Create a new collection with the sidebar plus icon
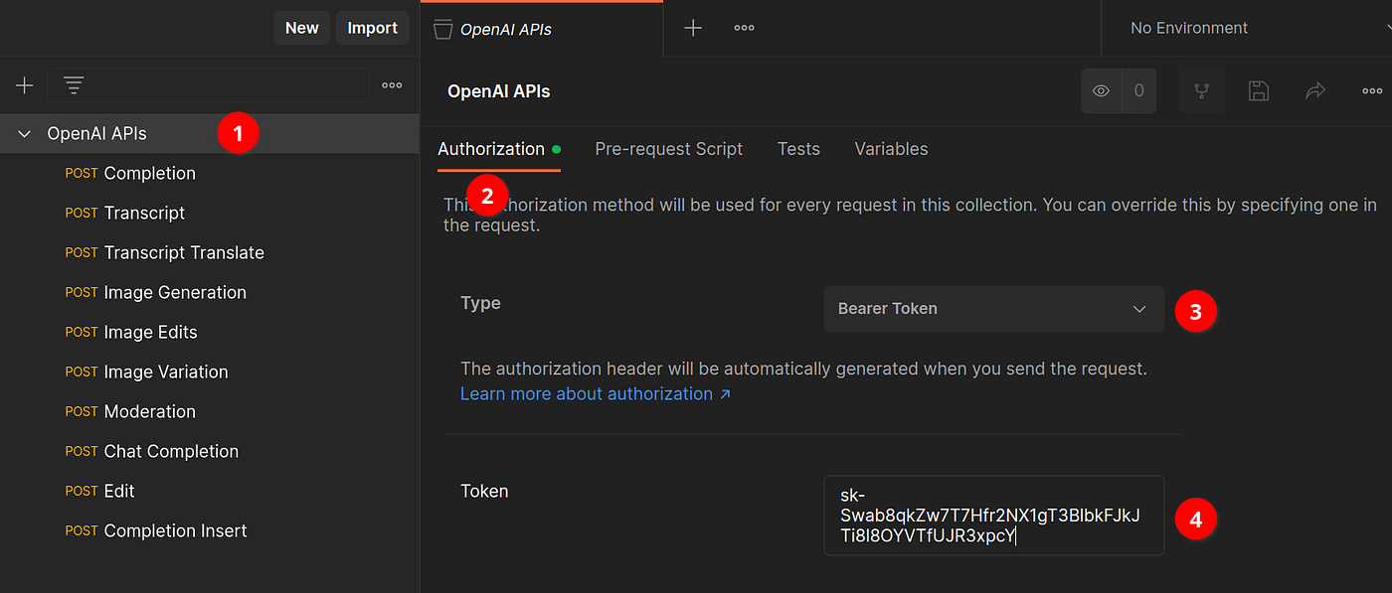 click(22, 85)
